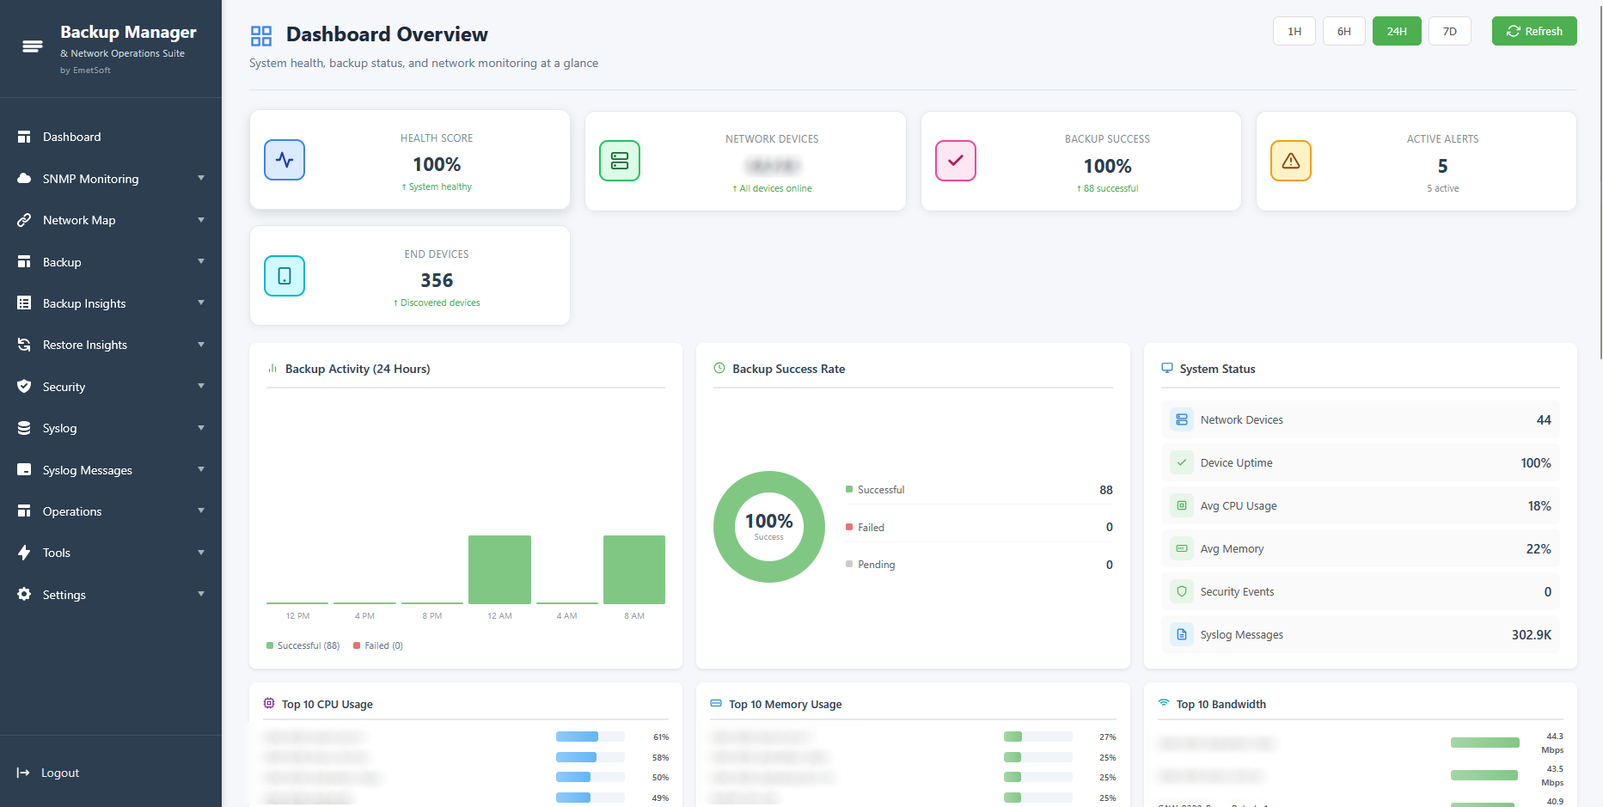Viewport: 1603px width, 807px height.
Task: Click the hamburger menu icon in sidebar header
Action: coord(33,46)
